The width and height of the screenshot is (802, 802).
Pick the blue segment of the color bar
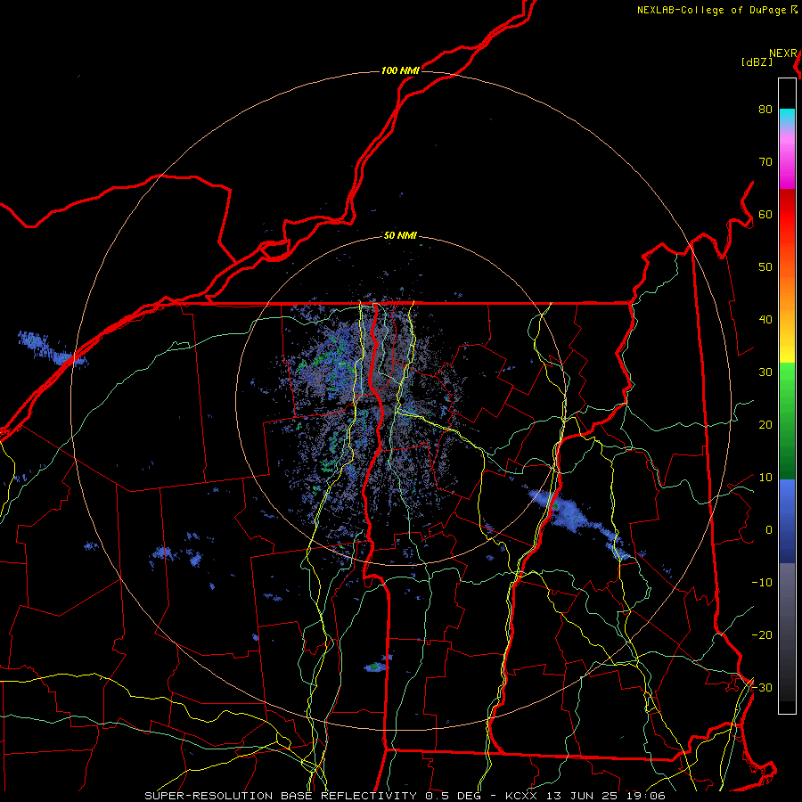tap(787, 521)
